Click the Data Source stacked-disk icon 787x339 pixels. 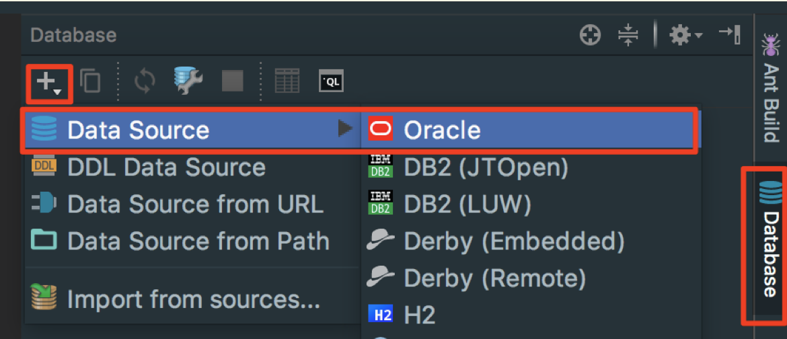(x=44, y=128)
